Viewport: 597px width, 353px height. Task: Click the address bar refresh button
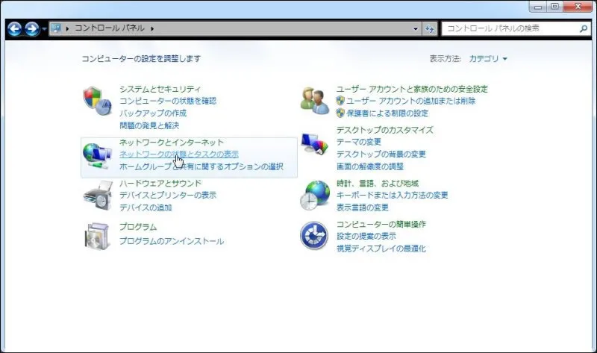(429, 29)
